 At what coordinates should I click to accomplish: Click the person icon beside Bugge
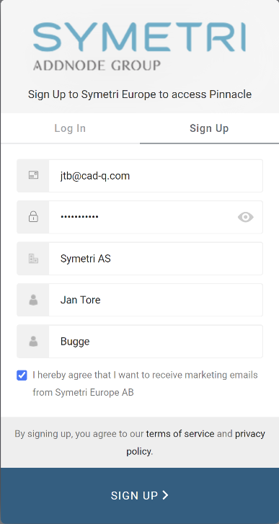pyautogui.click(x=33, y=341)
